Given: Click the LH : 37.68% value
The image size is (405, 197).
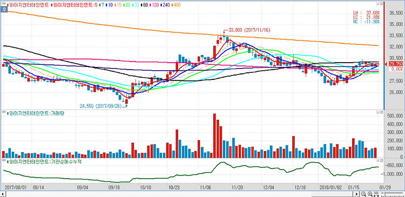Looking at the screenshot, I should [x=367, y=12].
